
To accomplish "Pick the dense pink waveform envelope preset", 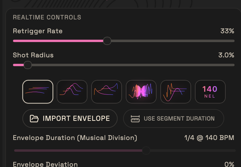I will click(x=141, y=92).
